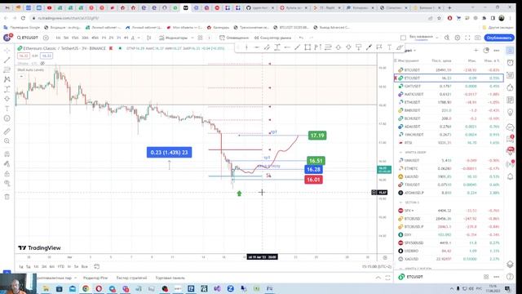
Task: Select the trend line tool in the left toolbar
Action: click(7, 60)
